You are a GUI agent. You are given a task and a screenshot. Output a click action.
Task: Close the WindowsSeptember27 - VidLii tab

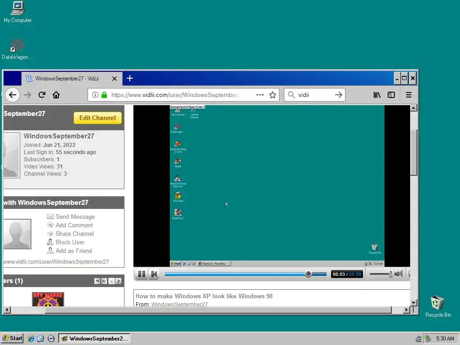click(x=115, y=79)
